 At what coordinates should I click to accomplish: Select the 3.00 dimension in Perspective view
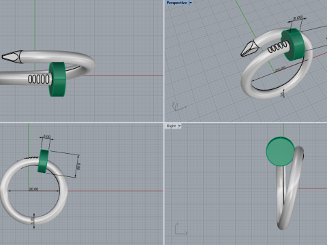[298, 18]
